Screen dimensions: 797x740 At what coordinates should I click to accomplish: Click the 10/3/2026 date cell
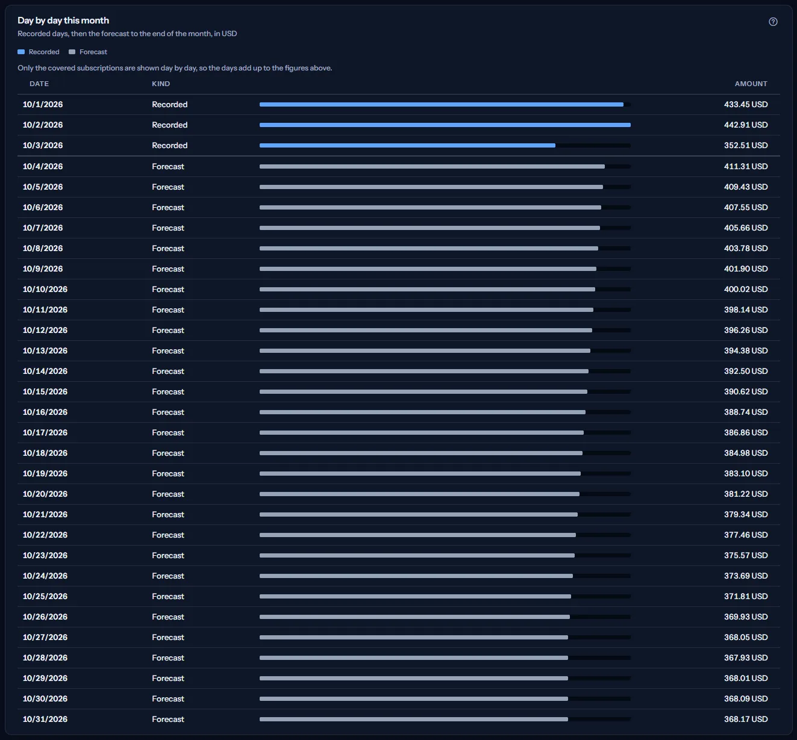[43, 145]
